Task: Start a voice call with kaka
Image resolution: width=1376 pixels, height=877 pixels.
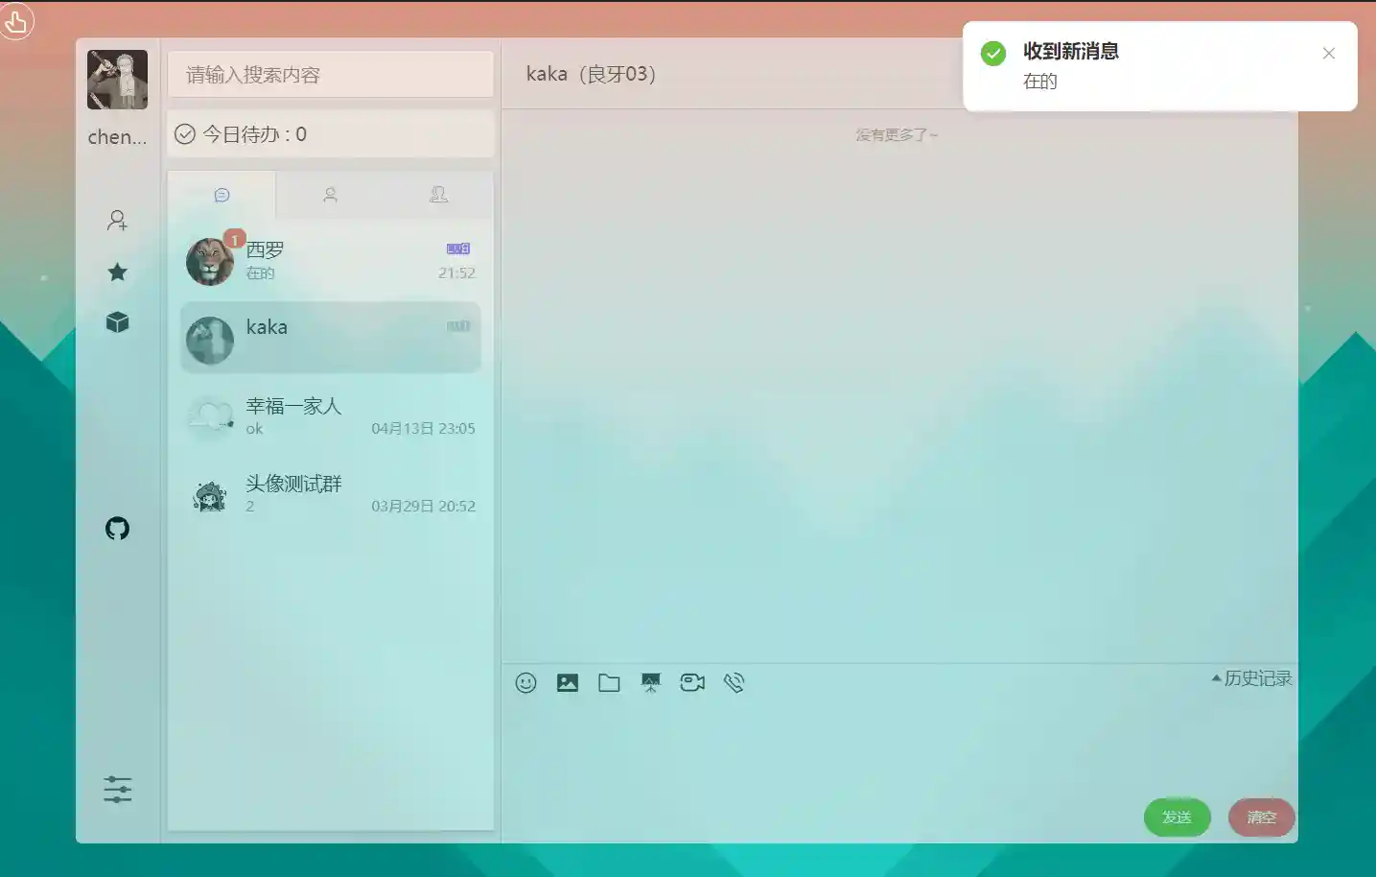Action: tap(735, 682)
